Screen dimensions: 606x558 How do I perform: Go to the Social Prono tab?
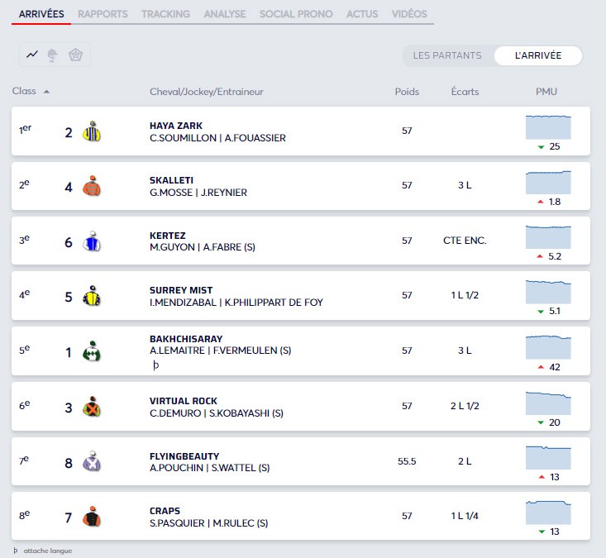click(x=296, y=14)
